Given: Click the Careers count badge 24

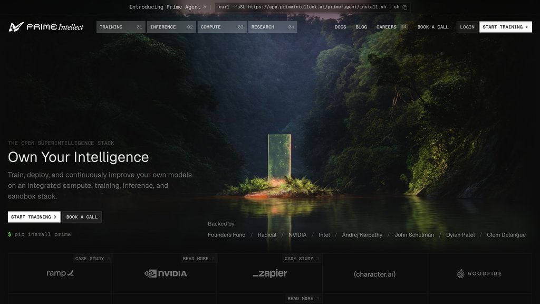Looking at the screenshot, I should click(403, 26).
